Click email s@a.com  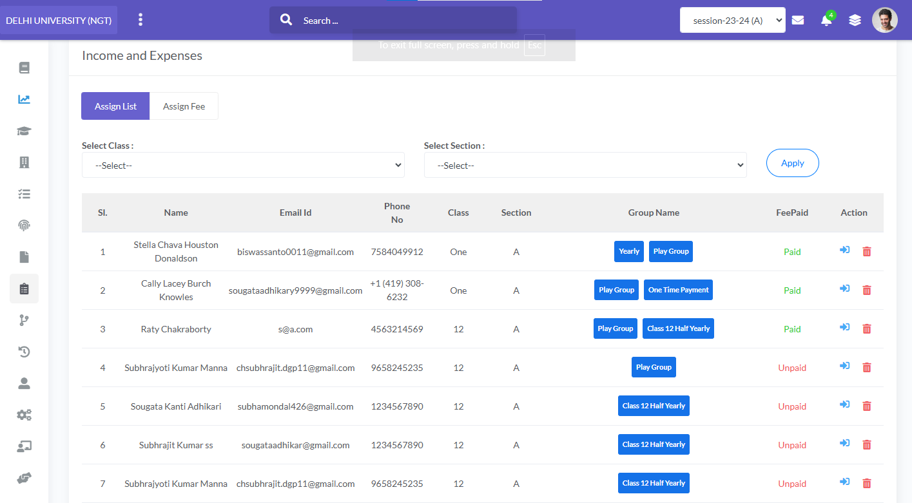[295, 329]
